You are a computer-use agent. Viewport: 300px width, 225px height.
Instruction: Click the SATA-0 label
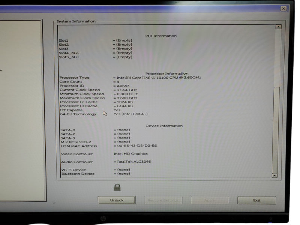coord(68,130)
